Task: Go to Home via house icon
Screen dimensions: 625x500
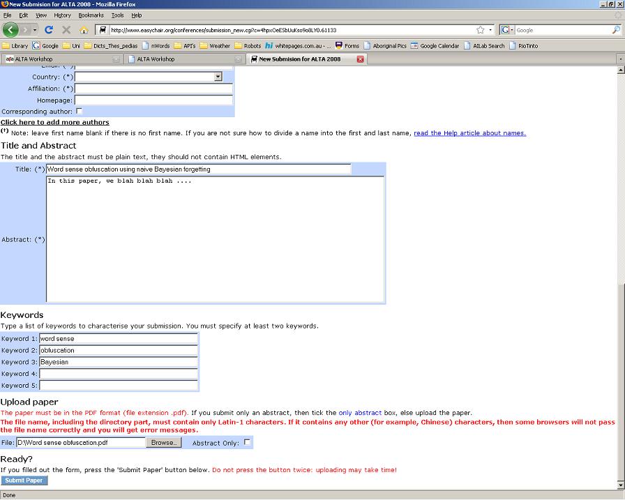Action: [84, 30]
